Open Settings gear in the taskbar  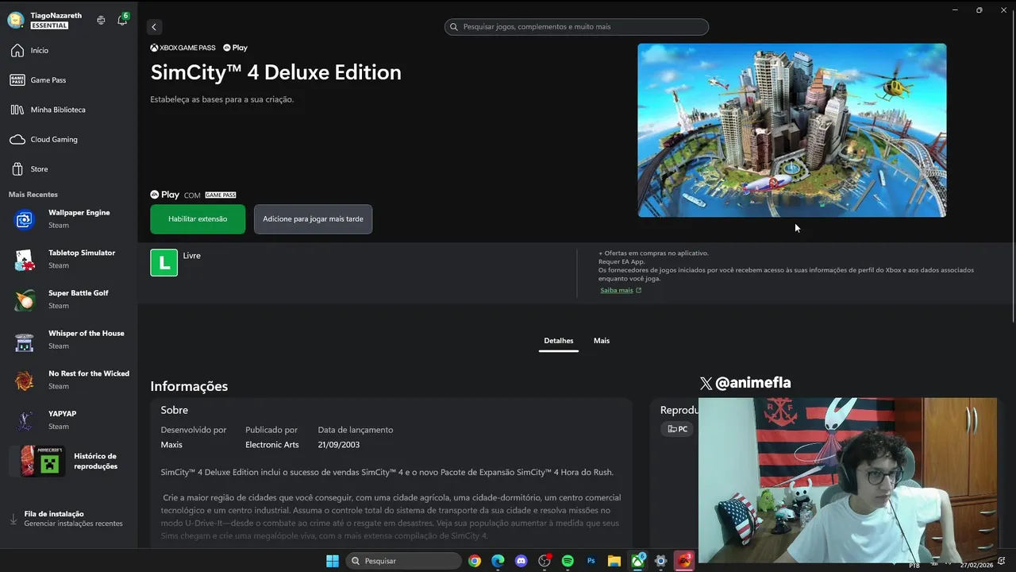point(660,561)
